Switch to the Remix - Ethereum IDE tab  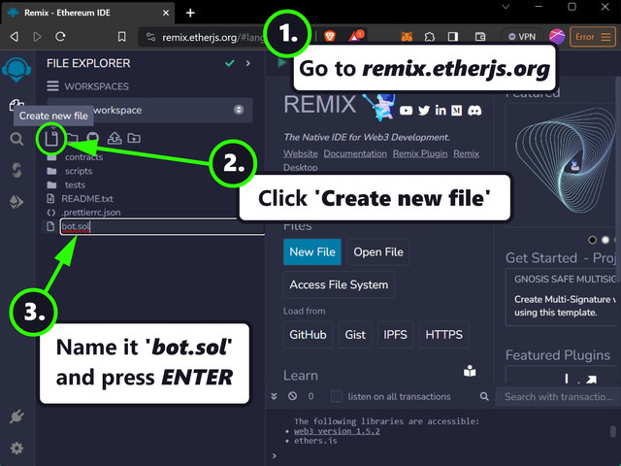[87, 12]
